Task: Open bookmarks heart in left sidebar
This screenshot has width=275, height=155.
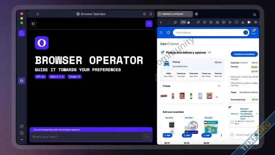Action: click(22, 126)
